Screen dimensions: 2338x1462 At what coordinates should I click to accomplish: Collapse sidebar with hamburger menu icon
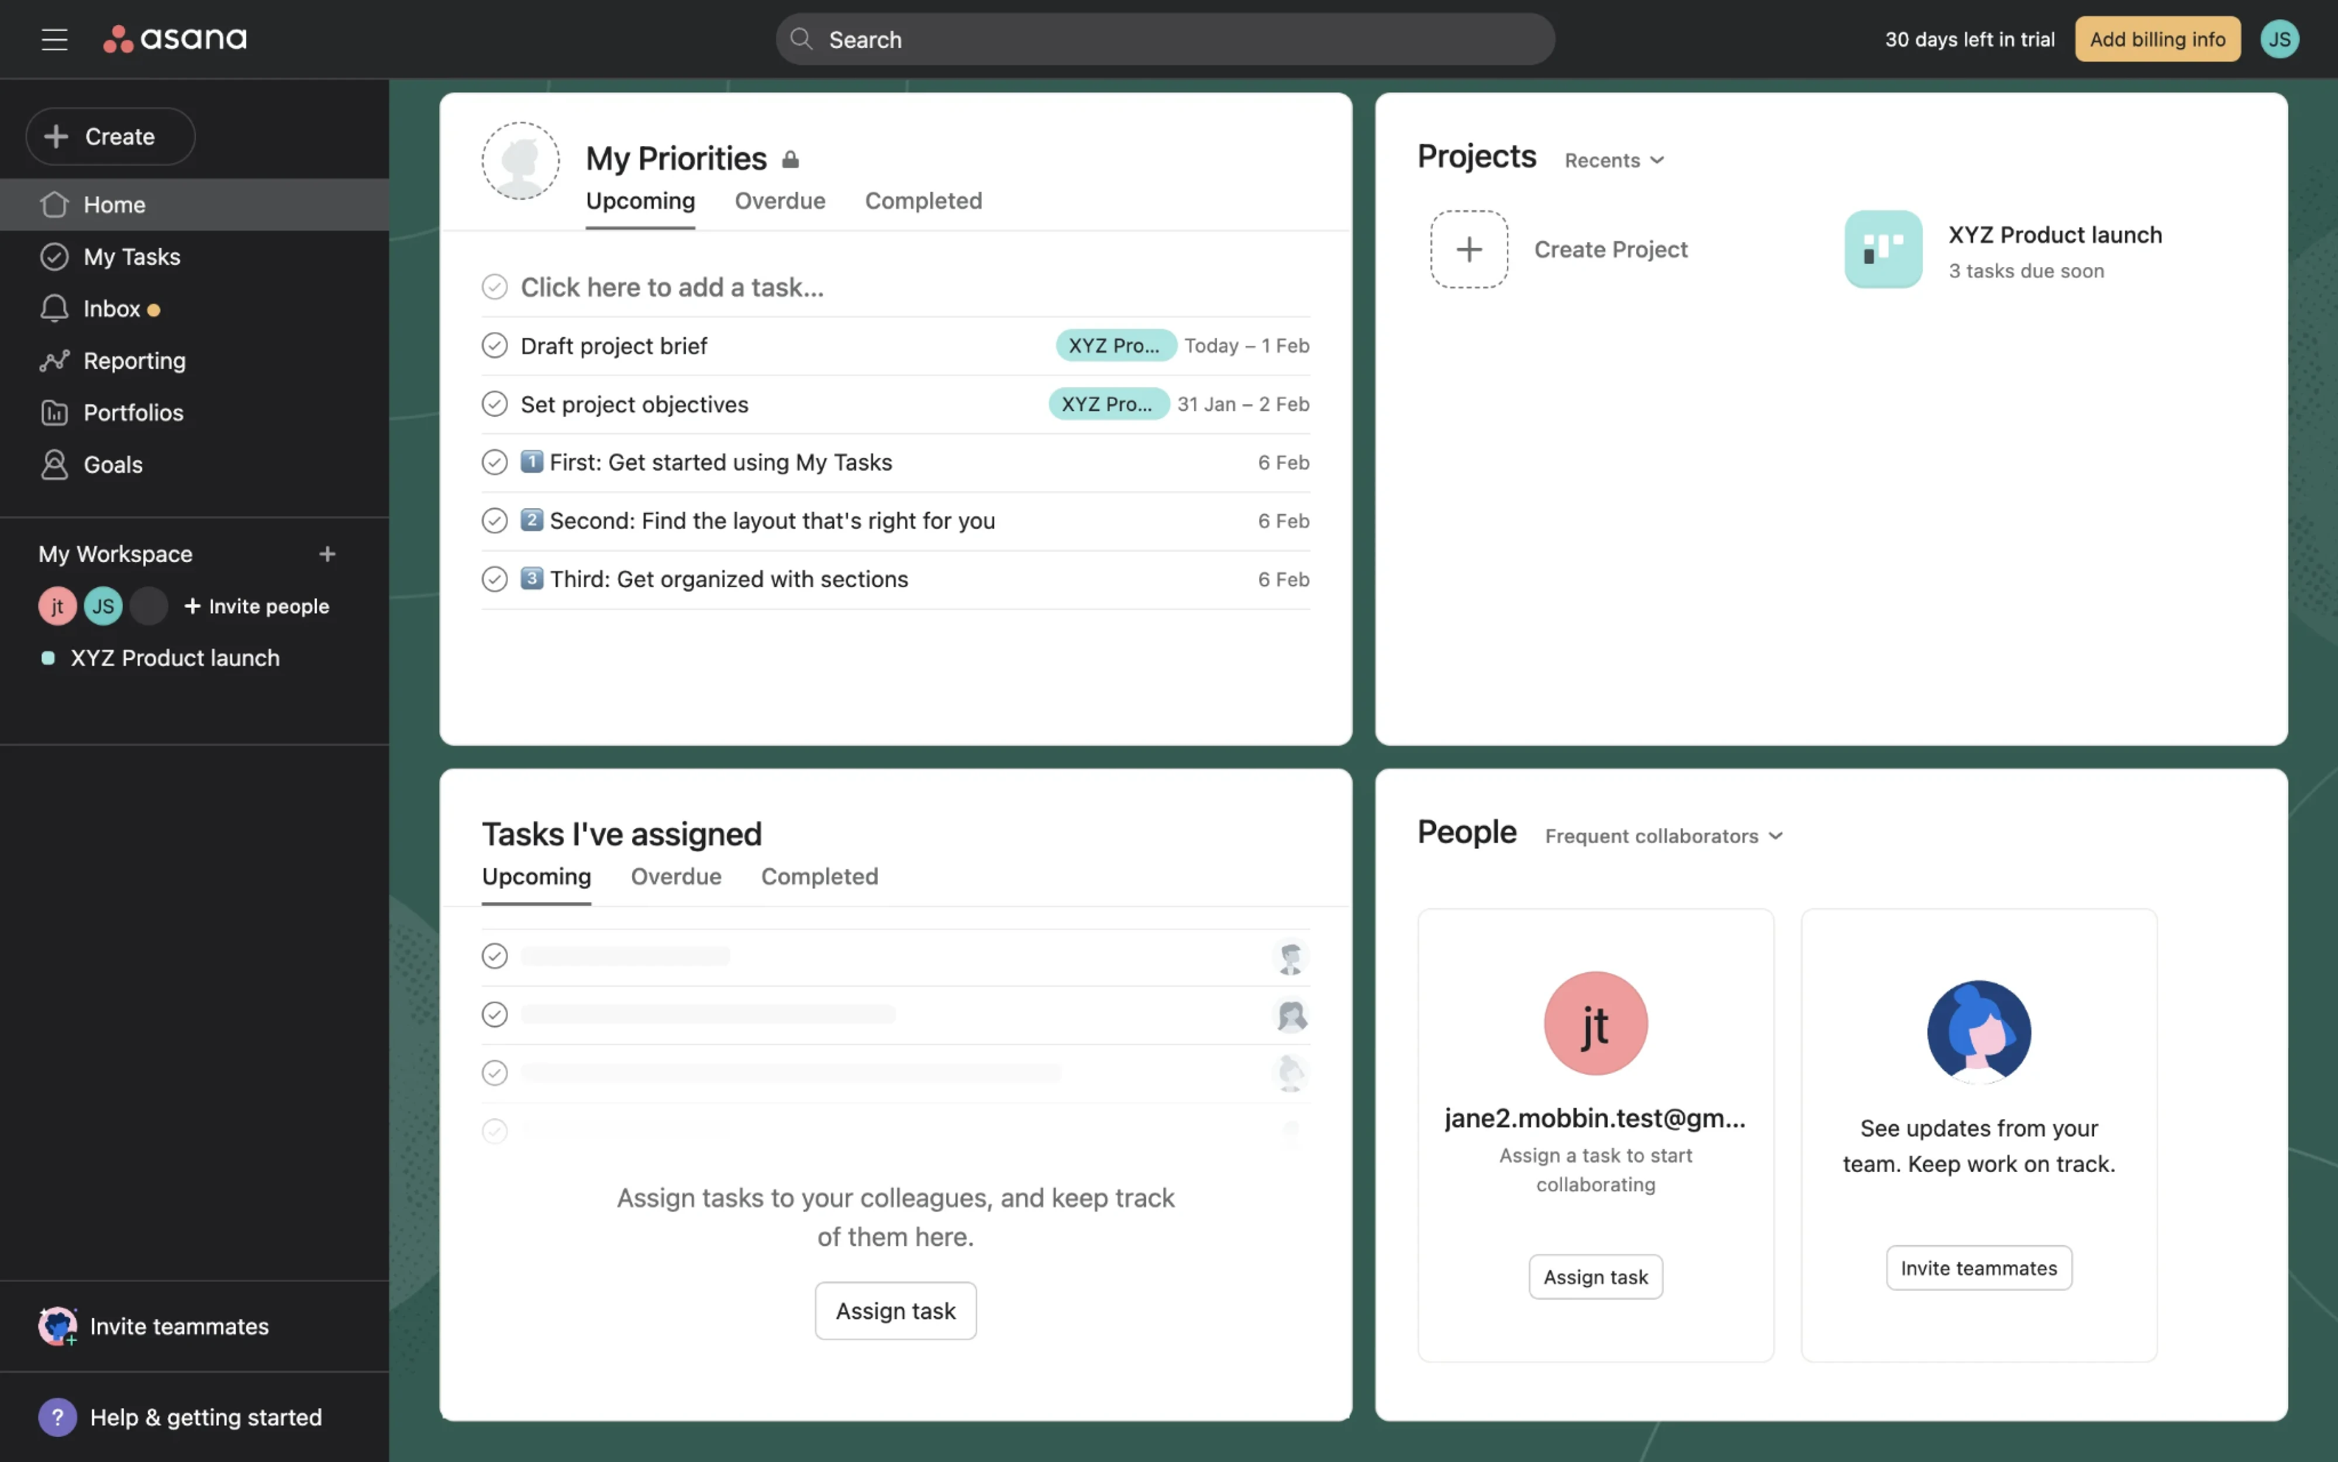point(54,39)
